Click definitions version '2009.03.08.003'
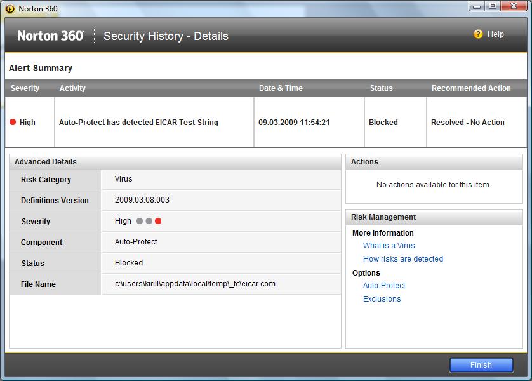 point(142,200)
